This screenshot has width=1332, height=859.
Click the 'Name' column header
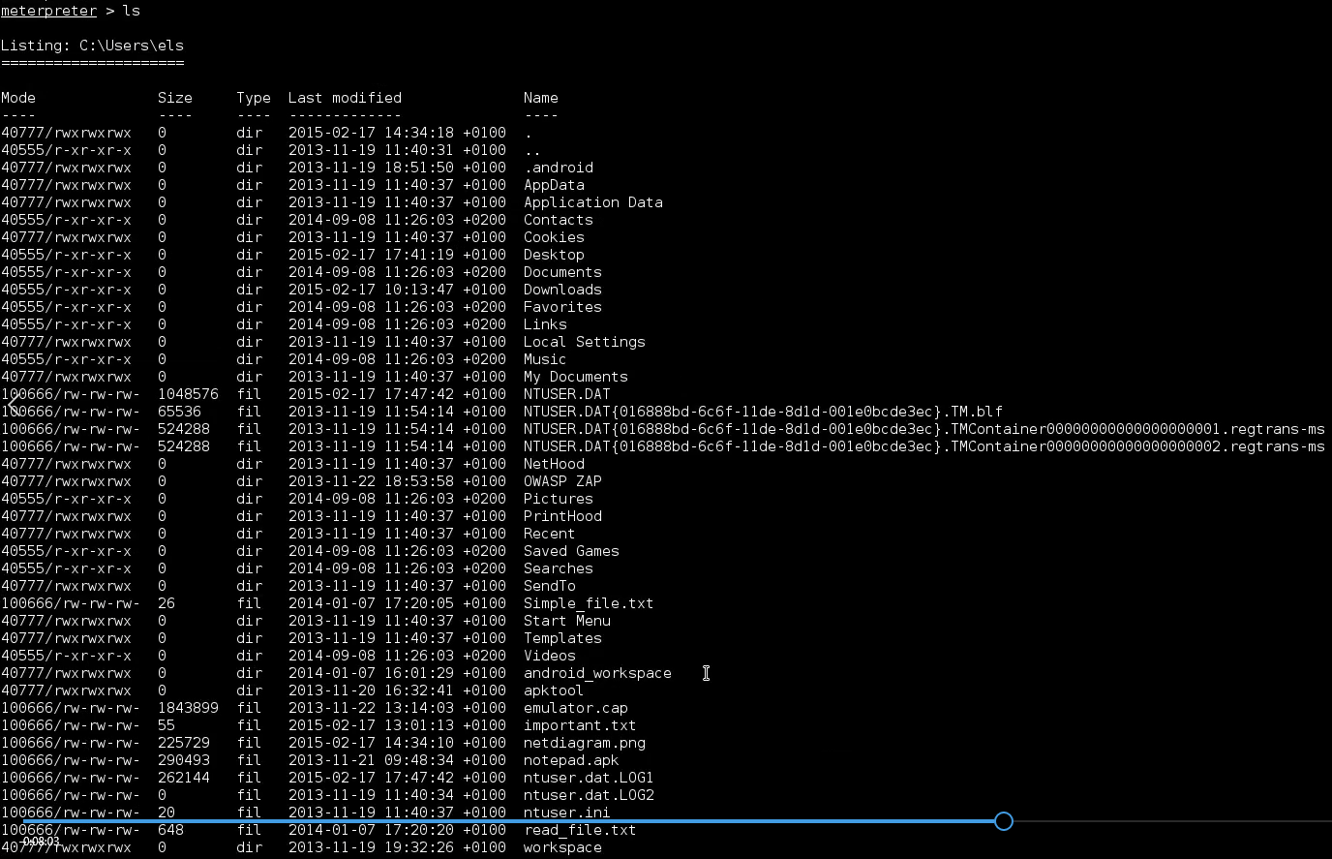[x=541, y=98]
